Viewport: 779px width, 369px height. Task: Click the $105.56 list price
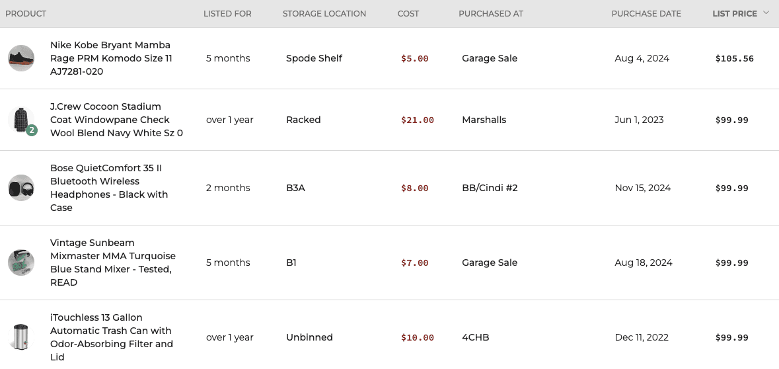[x=734, y=59]
